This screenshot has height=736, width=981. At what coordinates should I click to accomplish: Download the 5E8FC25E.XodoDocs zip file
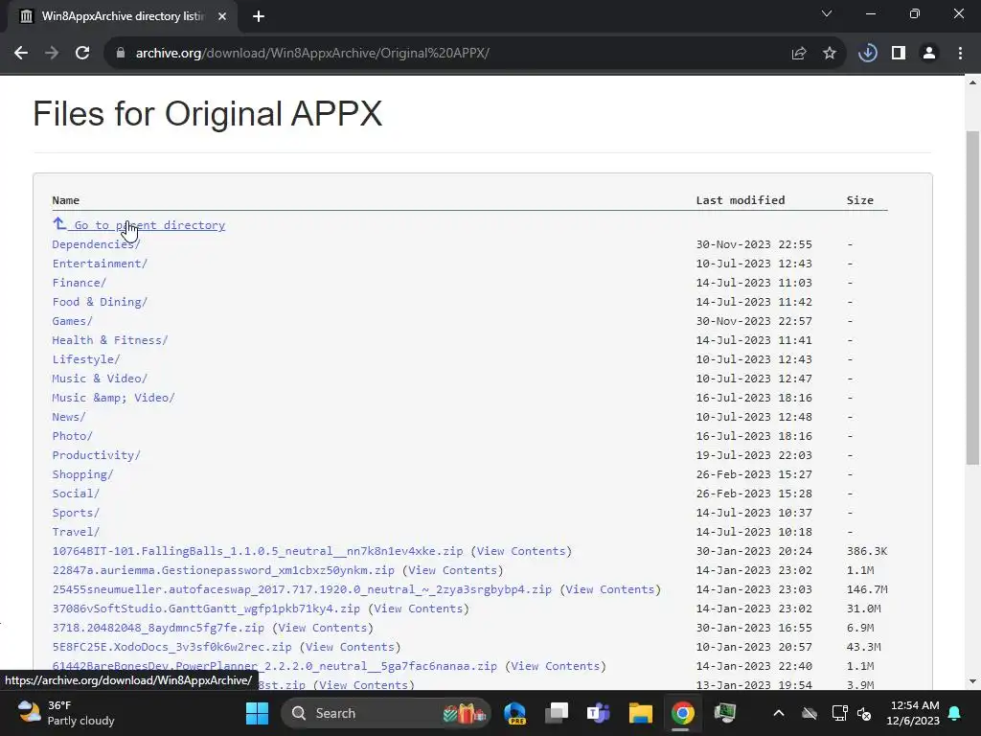(172, 647)
